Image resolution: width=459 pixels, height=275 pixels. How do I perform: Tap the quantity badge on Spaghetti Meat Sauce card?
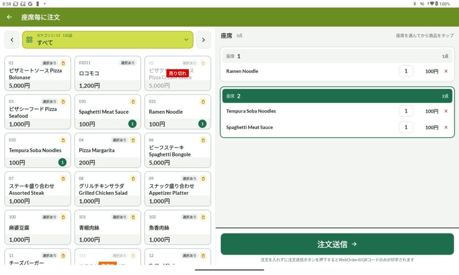132,124
